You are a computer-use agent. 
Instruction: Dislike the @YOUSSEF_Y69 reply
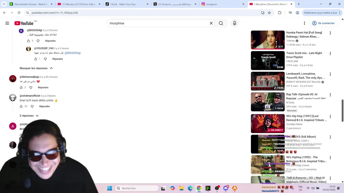(45, 59)
